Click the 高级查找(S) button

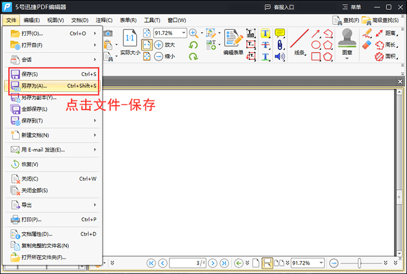pos(380,20)
